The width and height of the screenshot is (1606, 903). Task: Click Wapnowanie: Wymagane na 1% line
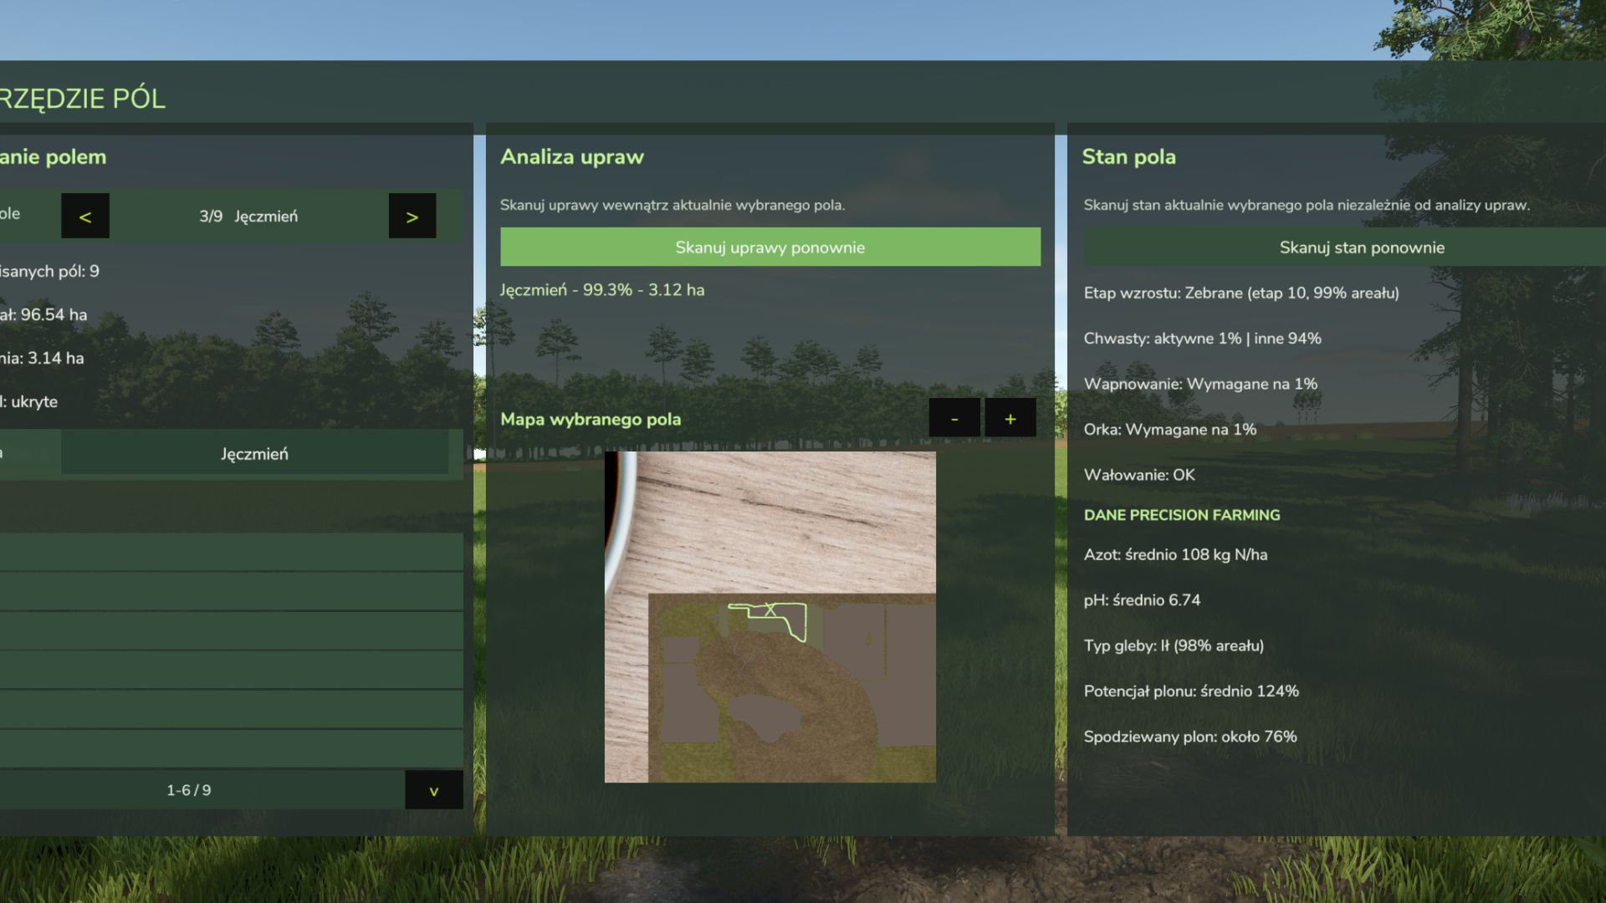pyautogui.click(x=1200, y=384)
